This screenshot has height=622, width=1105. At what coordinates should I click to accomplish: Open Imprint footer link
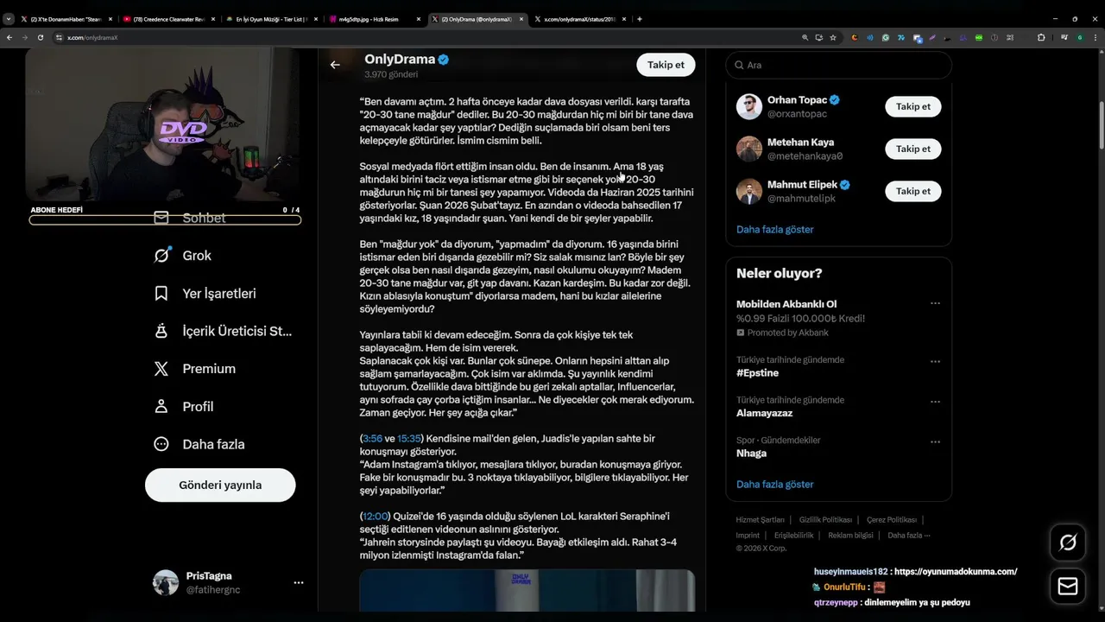click(x=748, y=535)
